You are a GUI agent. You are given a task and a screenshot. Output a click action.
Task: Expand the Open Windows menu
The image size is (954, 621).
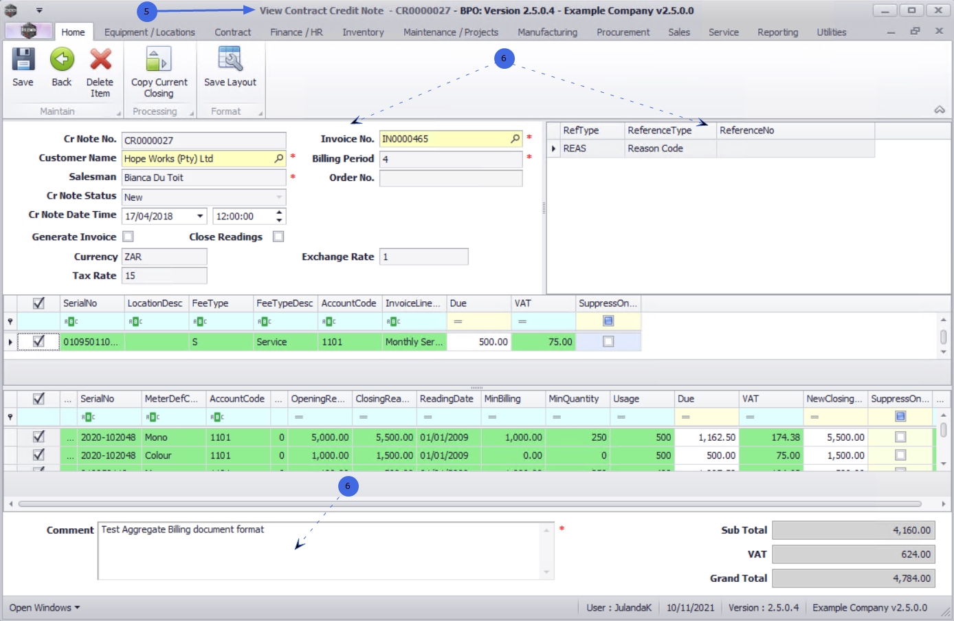[45, 608]
